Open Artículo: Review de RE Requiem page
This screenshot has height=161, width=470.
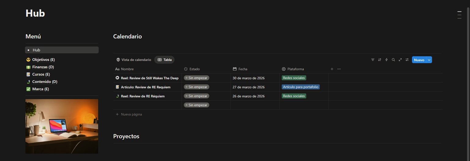pyautogui.click(x=146, y=87)
